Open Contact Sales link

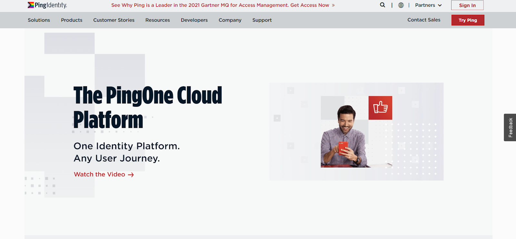(424, 20)
